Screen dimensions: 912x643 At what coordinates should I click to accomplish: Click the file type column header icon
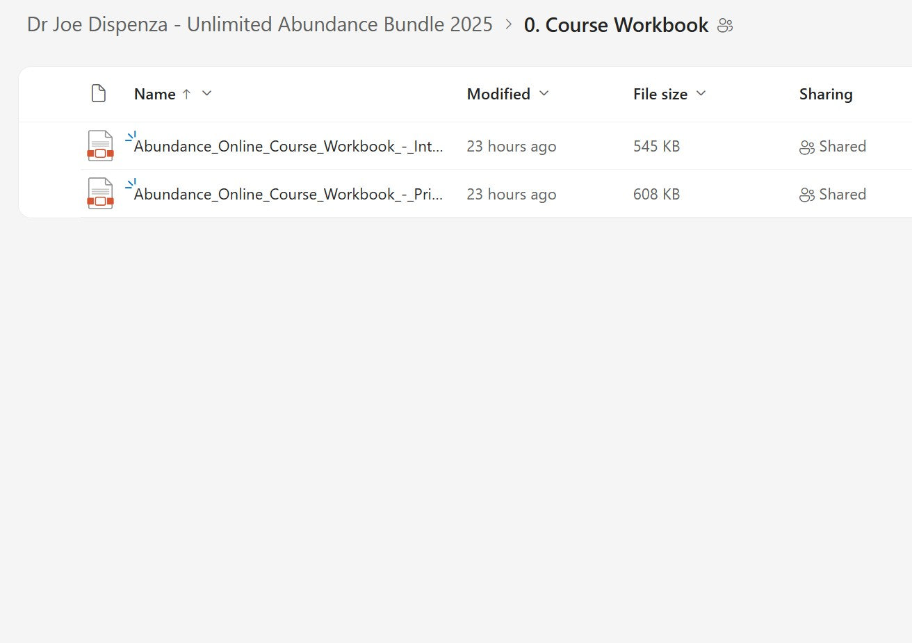click(x=99, y=94)
